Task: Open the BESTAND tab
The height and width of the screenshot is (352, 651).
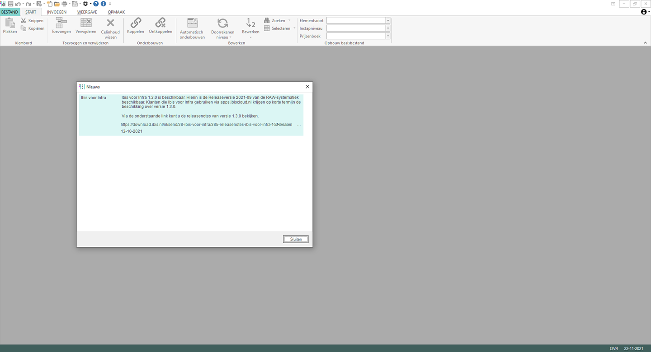Action: [x=9, y=12]
